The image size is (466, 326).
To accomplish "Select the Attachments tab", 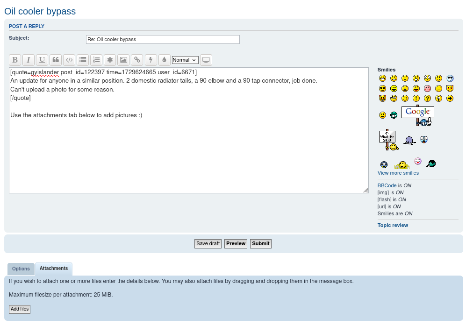I will click(x=54, y=269).
